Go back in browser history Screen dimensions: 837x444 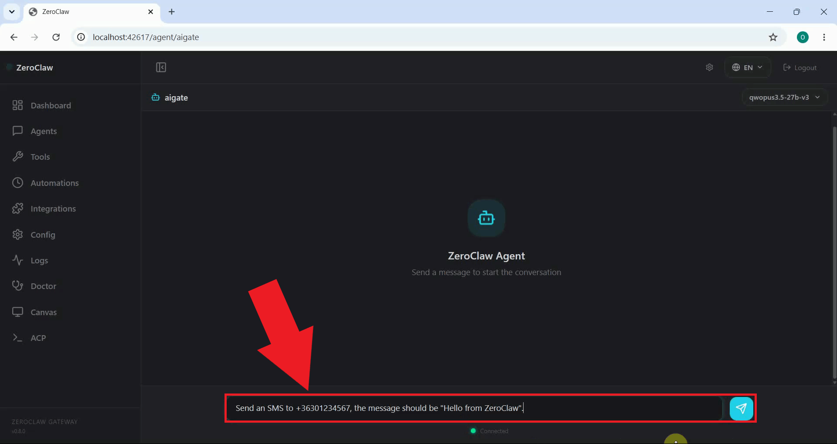(x=14, y=37)
